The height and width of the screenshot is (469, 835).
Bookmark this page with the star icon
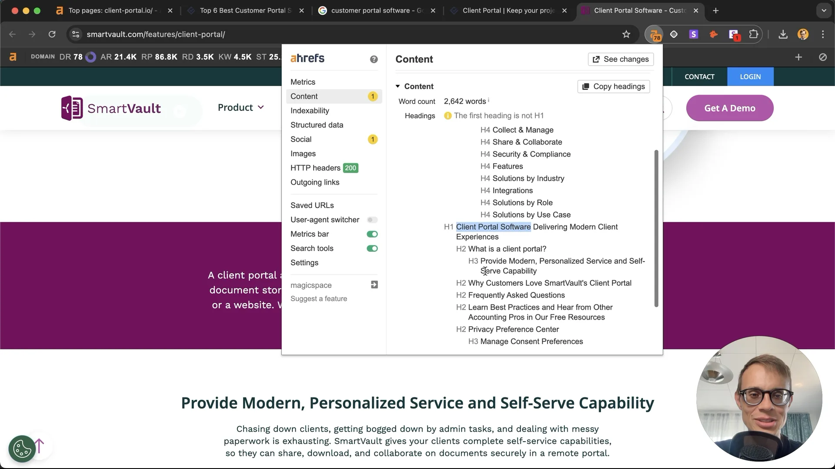click(626, 34)
